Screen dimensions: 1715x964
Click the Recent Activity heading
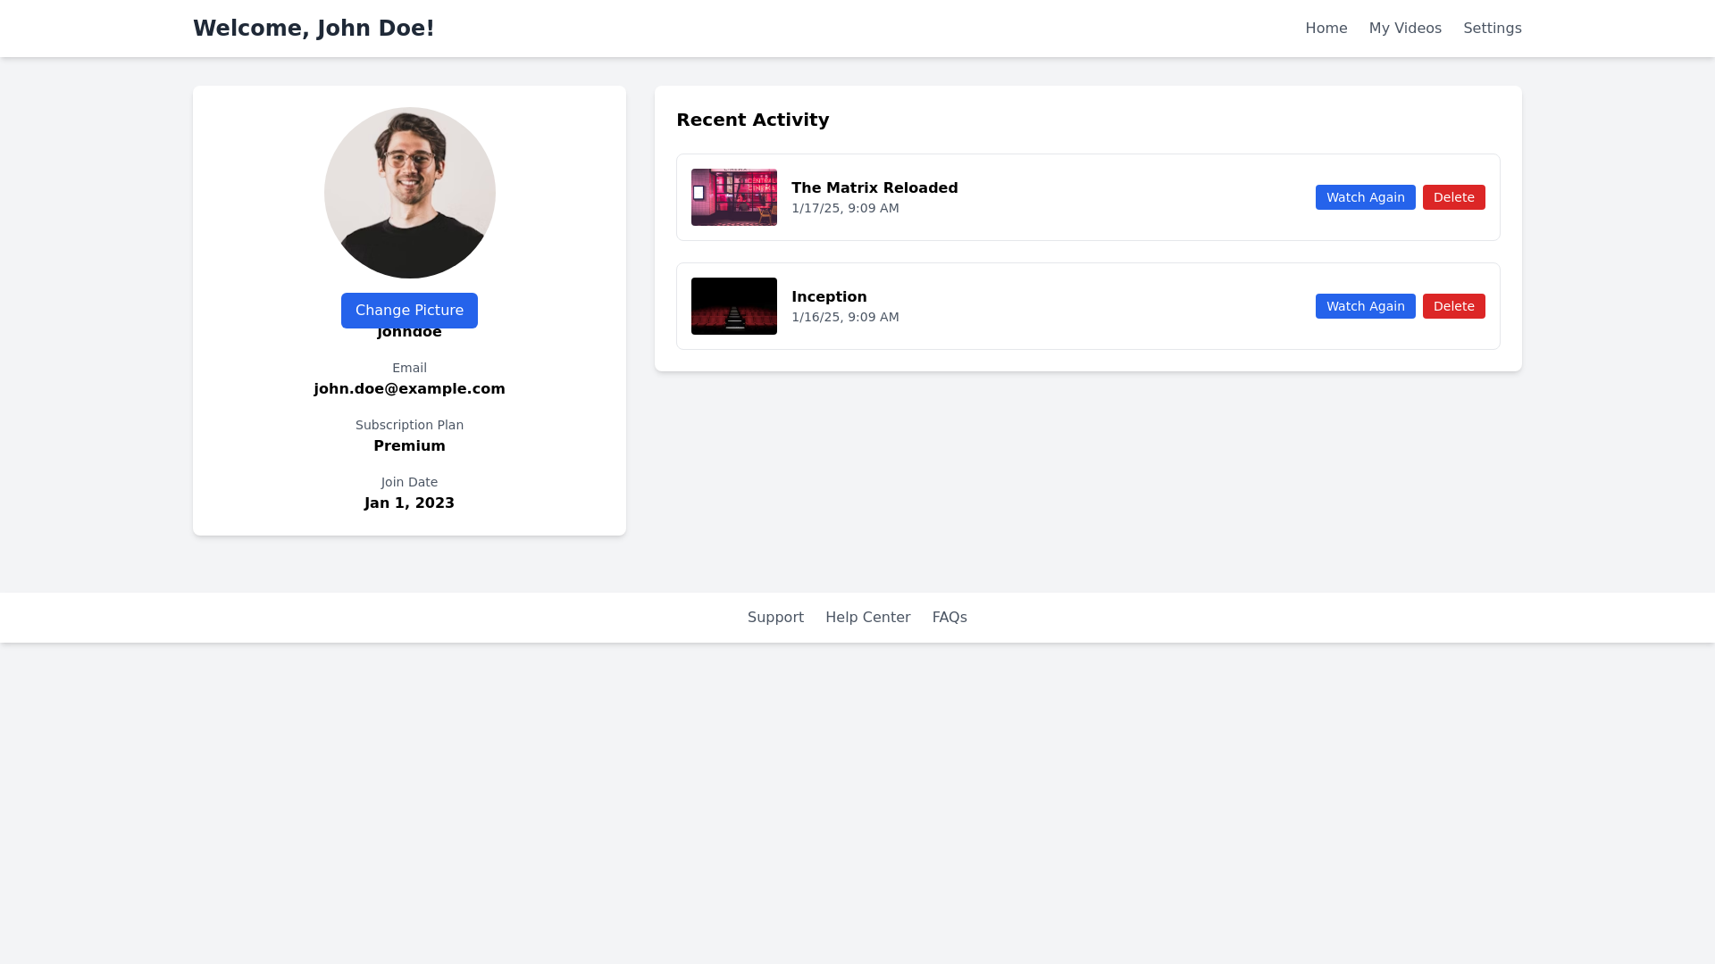click(x=752, y=120)
